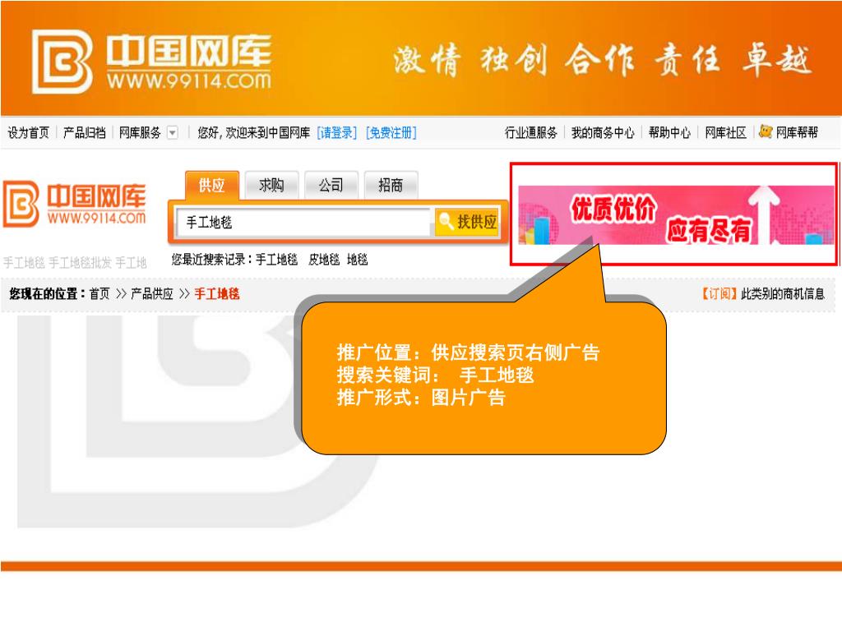Image resolution: width=842 pixels, height=631 pixels.
Task: Click the 订阅 subscribe link
Action: pyautogui.click(x=719, y=293)
